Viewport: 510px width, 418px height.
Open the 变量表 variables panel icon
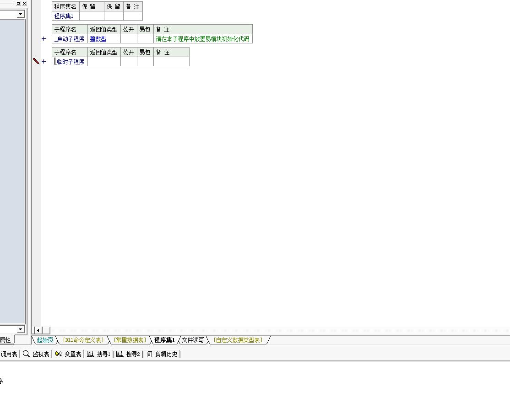tap(59, 354)
